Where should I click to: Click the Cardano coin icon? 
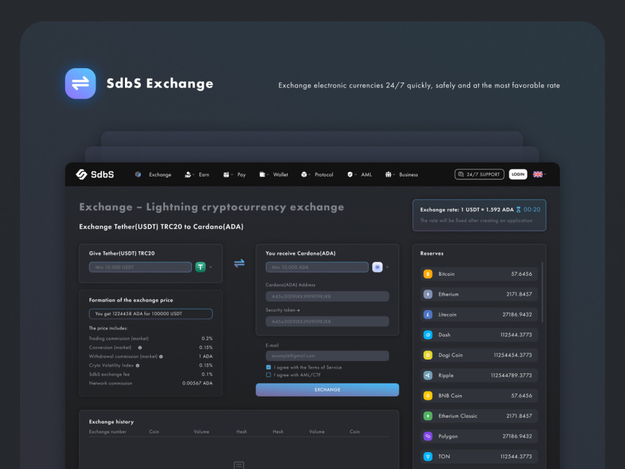[x=377, y=267]
